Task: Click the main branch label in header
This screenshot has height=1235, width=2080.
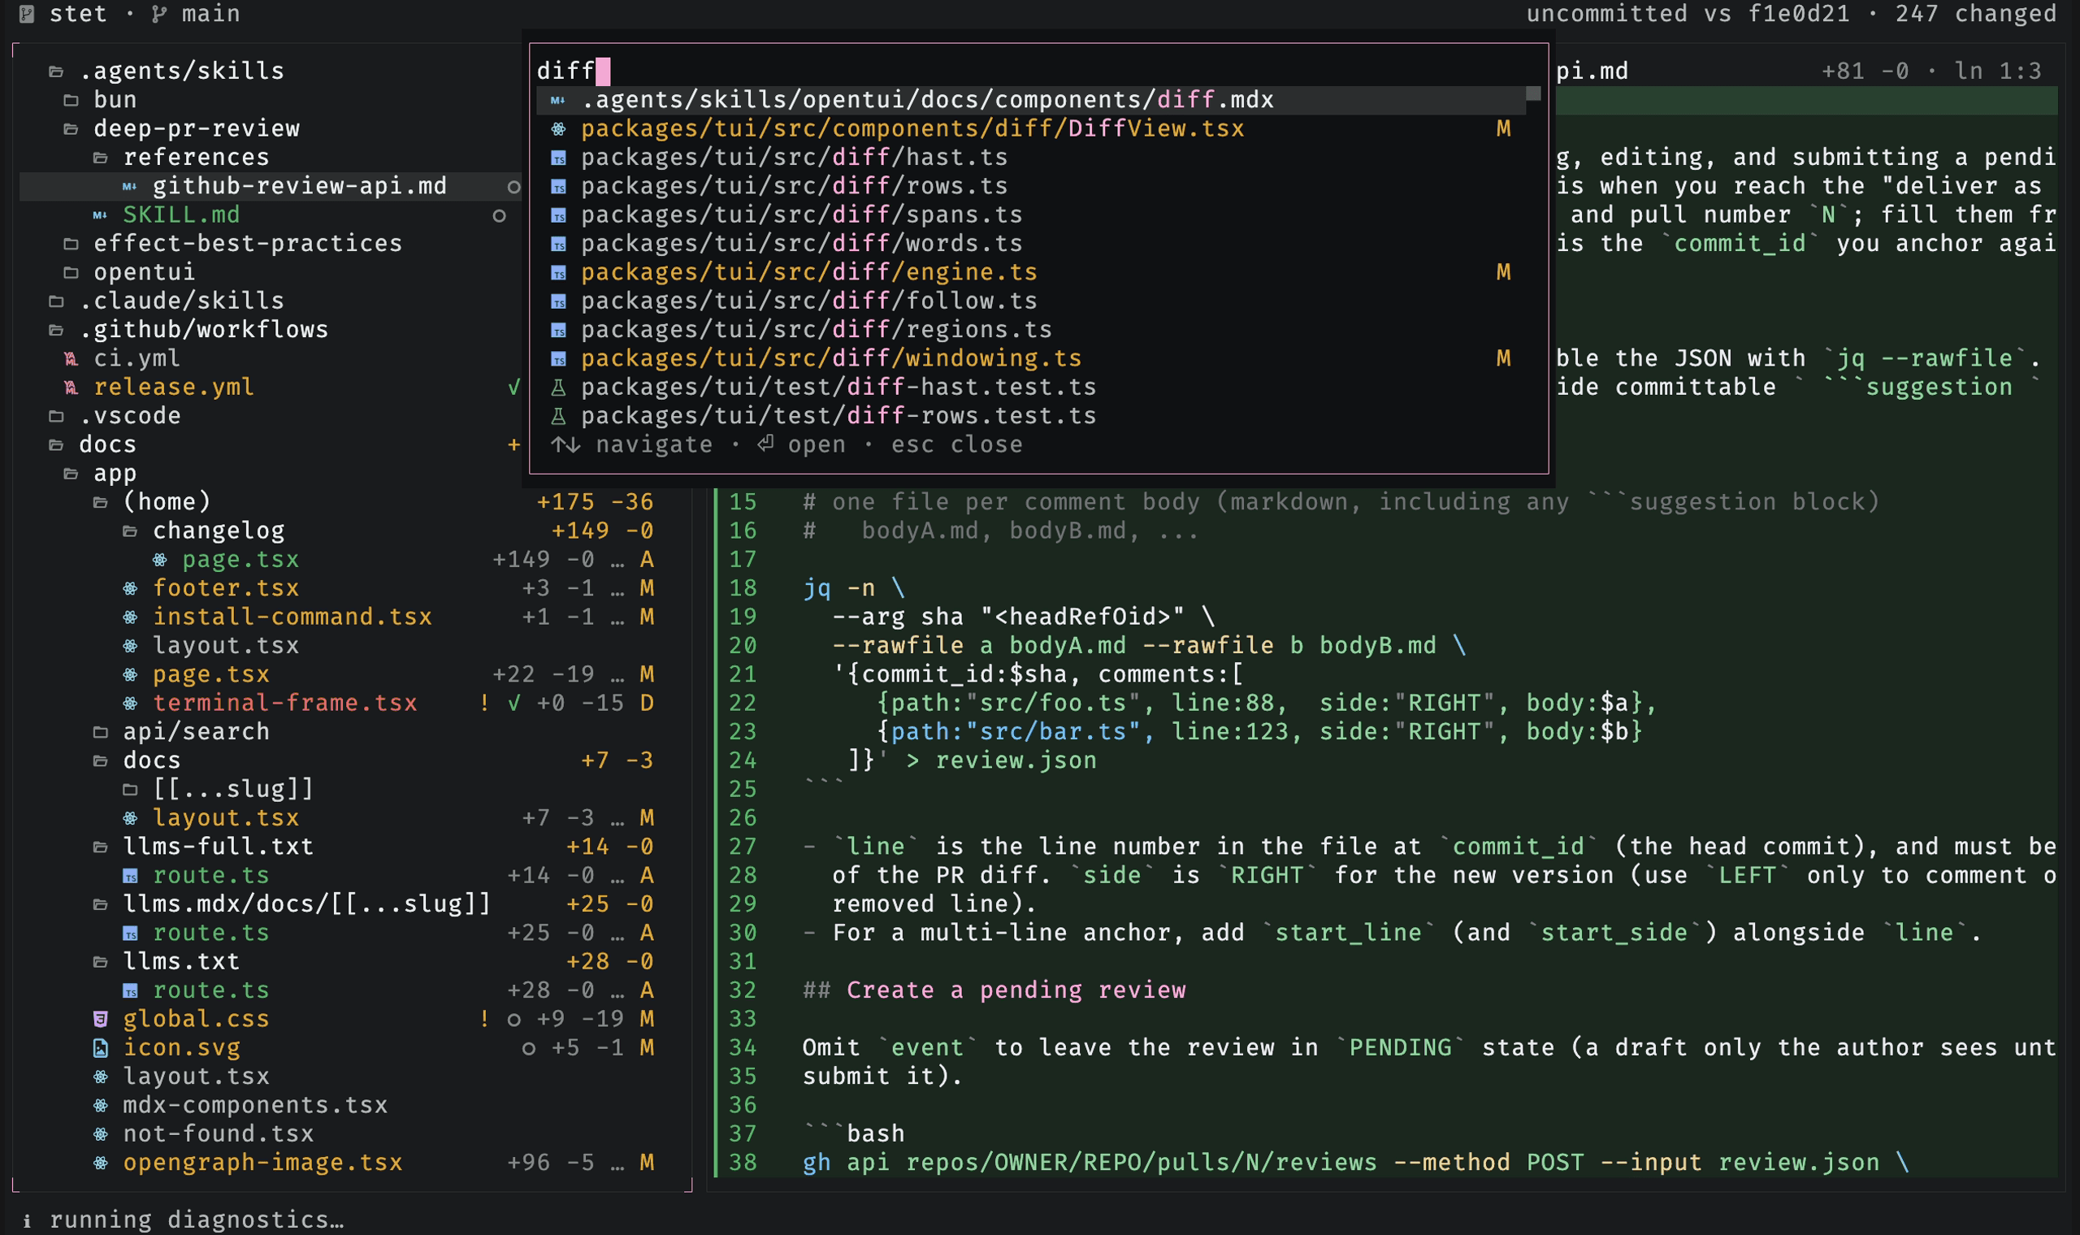Action: [x=210, y=13]
